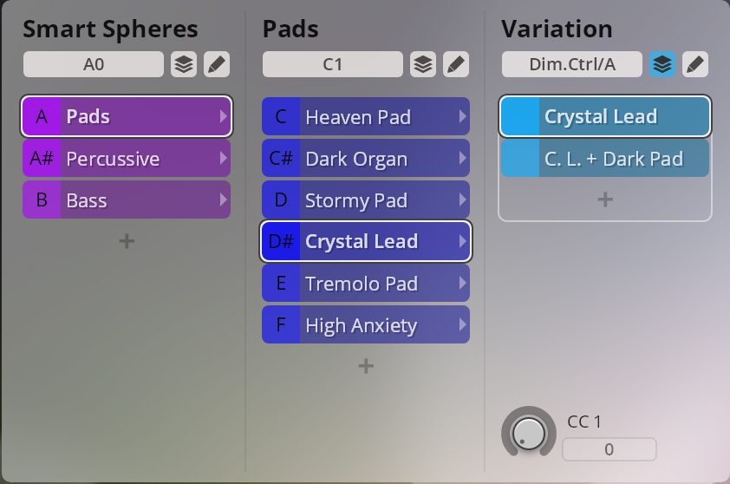Click the Dim.Ctrl/A mode field
730x484 pixels.
[x=572, y=64]
